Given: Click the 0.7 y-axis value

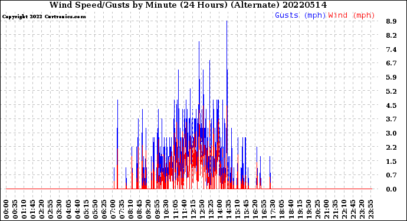Looking at the screenshot, I should [391, 176].
